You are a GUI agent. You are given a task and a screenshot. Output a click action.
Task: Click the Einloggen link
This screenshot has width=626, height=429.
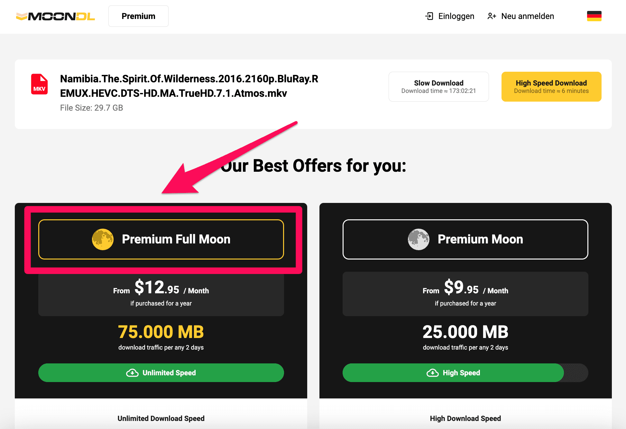456,16
